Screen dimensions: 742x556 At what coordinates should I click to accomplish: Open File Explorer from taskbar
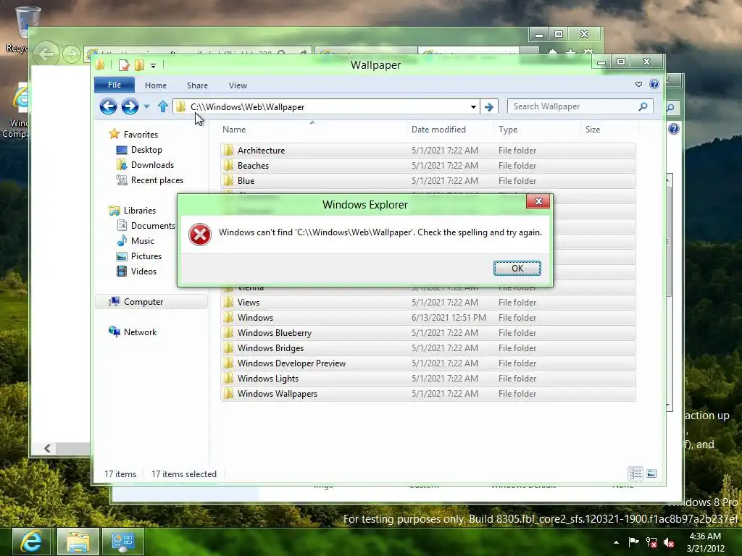78,542
